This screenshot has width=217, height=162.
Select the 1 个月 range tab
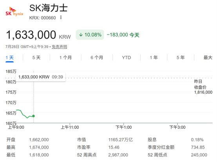pyautogui.click(x=65, y=58)
